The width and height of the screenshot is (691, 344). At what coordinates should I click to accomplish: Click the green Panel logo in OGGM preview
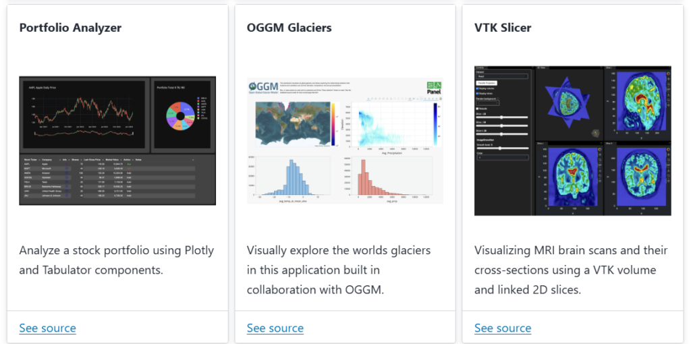pyautogui.click(x=435, y=88)
